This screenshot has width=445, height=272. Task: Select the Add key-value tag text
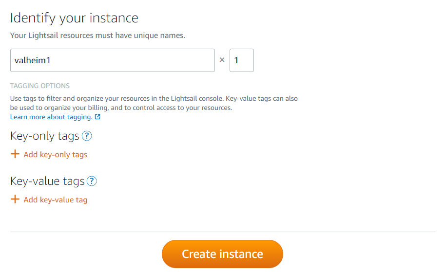[56, 200]
